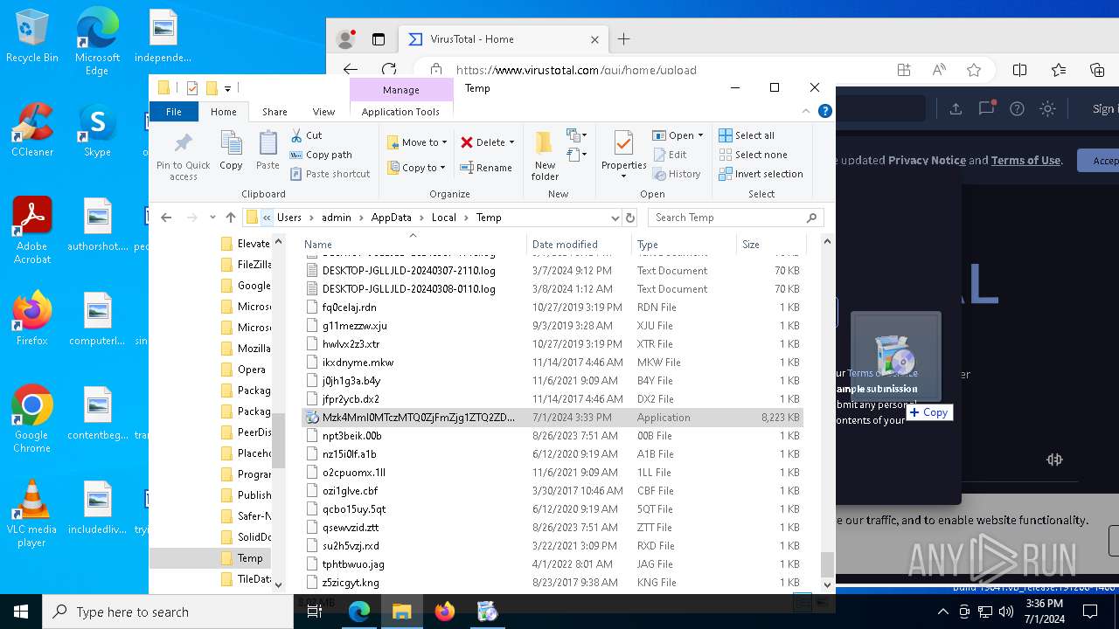Screen dimensions: 1119x629
Task: Click admin in address breadcrumb
Action: tap(336, 218)
